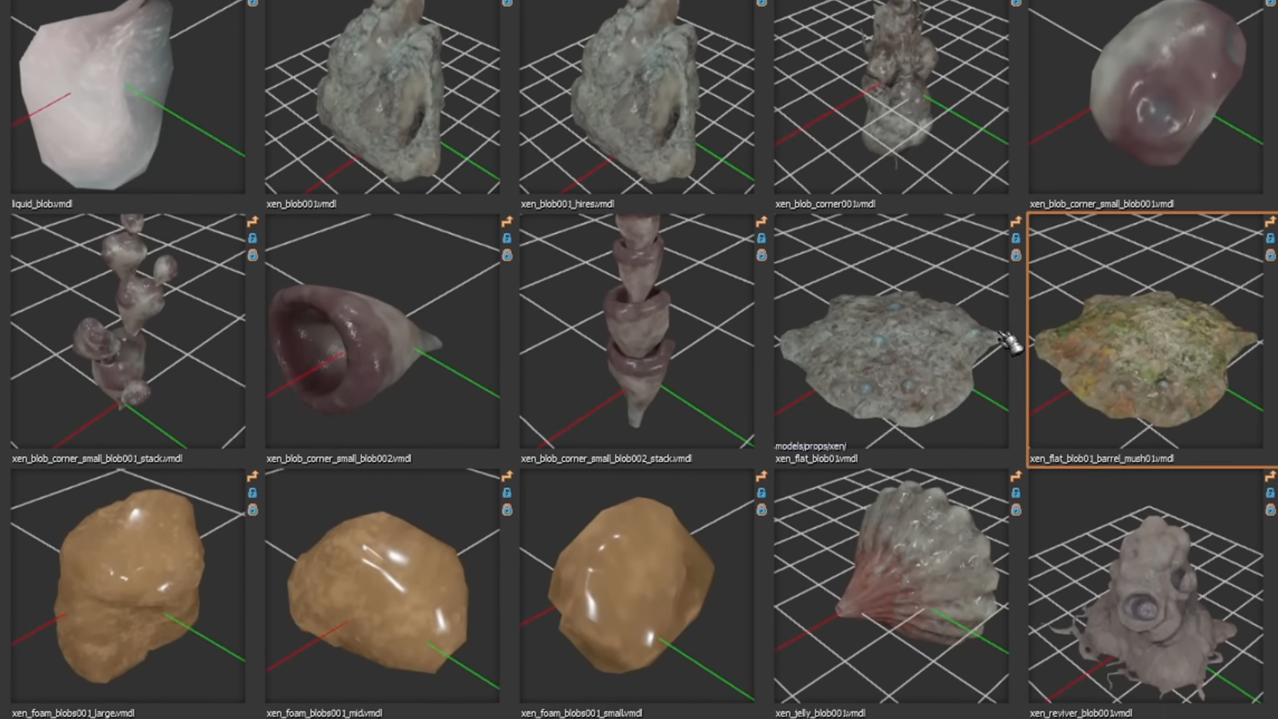Select the xen_blob_corner001 model thumbnail

tap(891, 97)
